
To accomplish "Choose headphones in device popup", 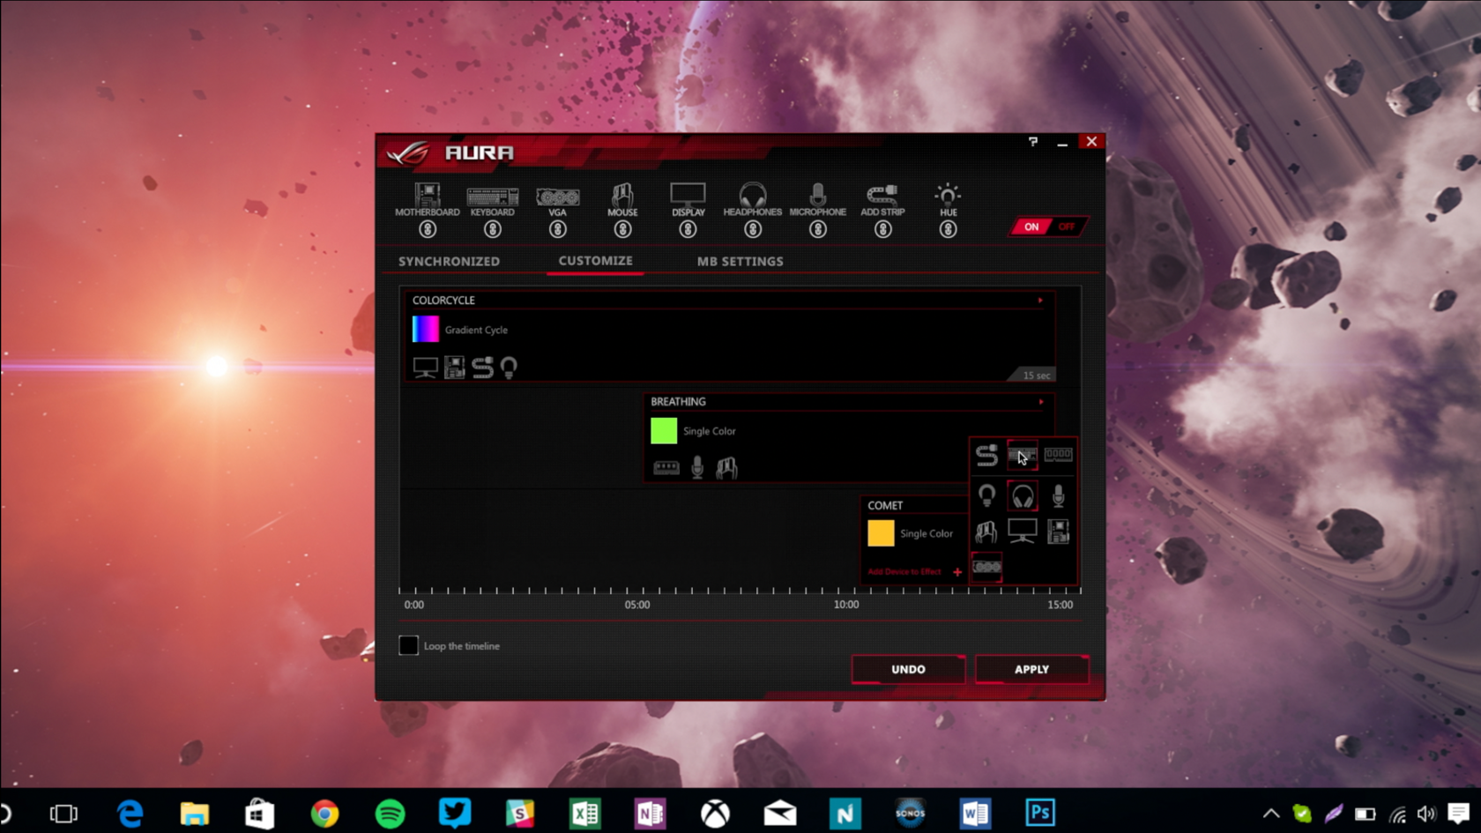I will coord(1023,496).
